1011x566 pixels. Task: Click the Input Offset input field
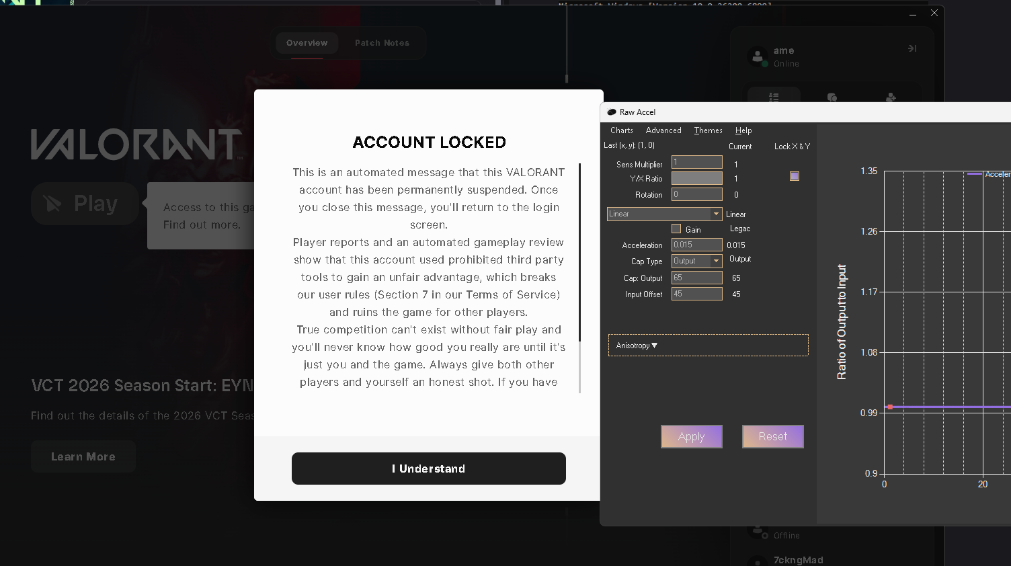tap(697, 294)
